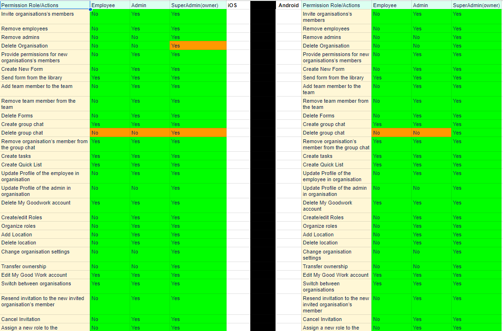
Task: Select orange 'Yes' SuperAdmin cell for iOS Delete Organisation
Action: coord(198,46)
